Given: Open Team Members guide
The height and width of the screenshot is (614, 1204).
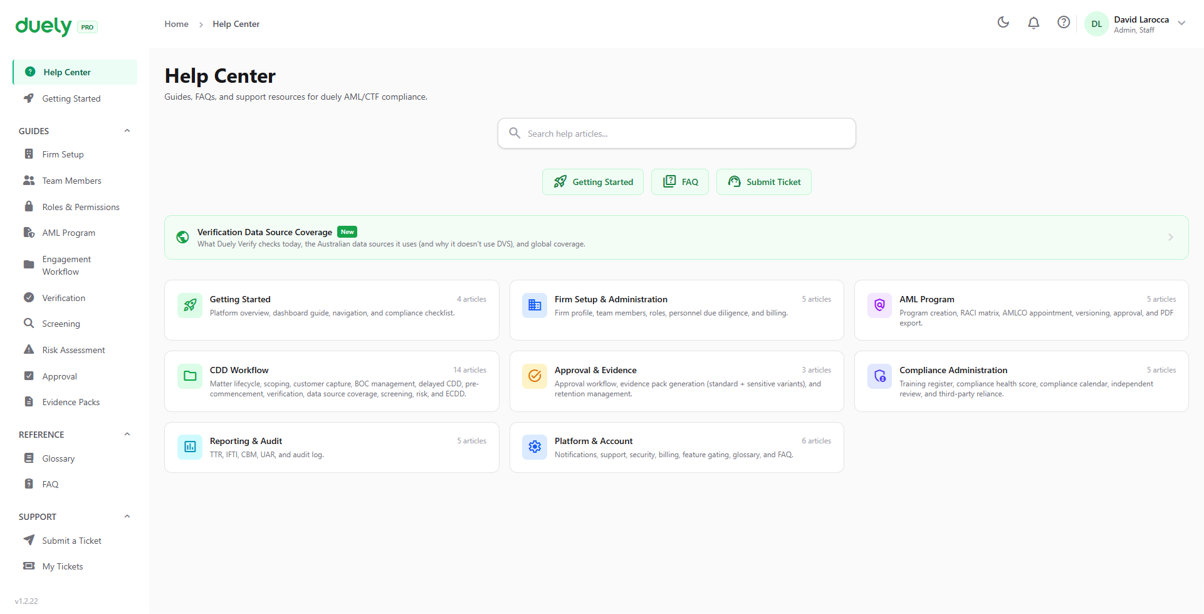Looking at the screenshot, I should pyautogui.click(x=71, y=181).
